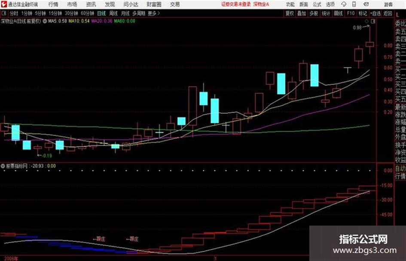Open the 多周期 multi-period view
The width and height of the screenshot is (406, 261).
(139, 13)
